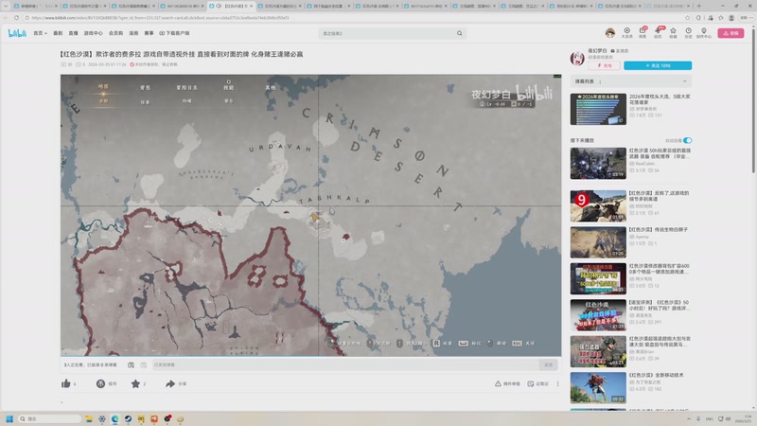Click 稿件举报 report link

(x=507, y=383)
